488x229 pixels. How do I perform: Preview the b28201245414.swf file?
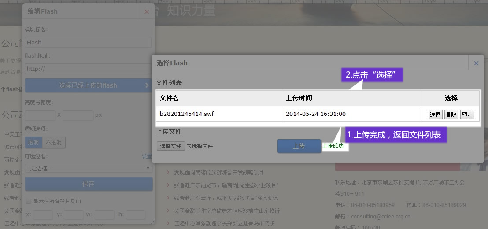(x=467, y=114)
